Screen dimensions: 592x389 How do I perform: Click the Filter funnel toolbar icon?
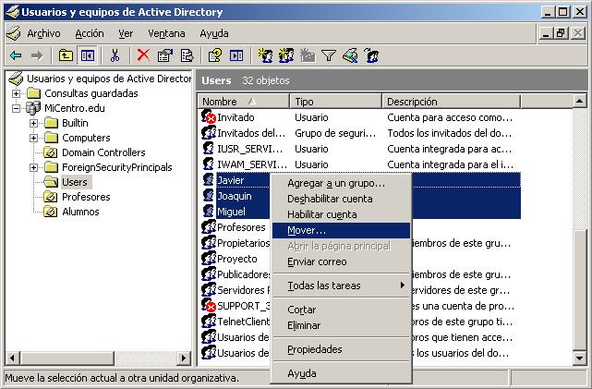(328, 55)
